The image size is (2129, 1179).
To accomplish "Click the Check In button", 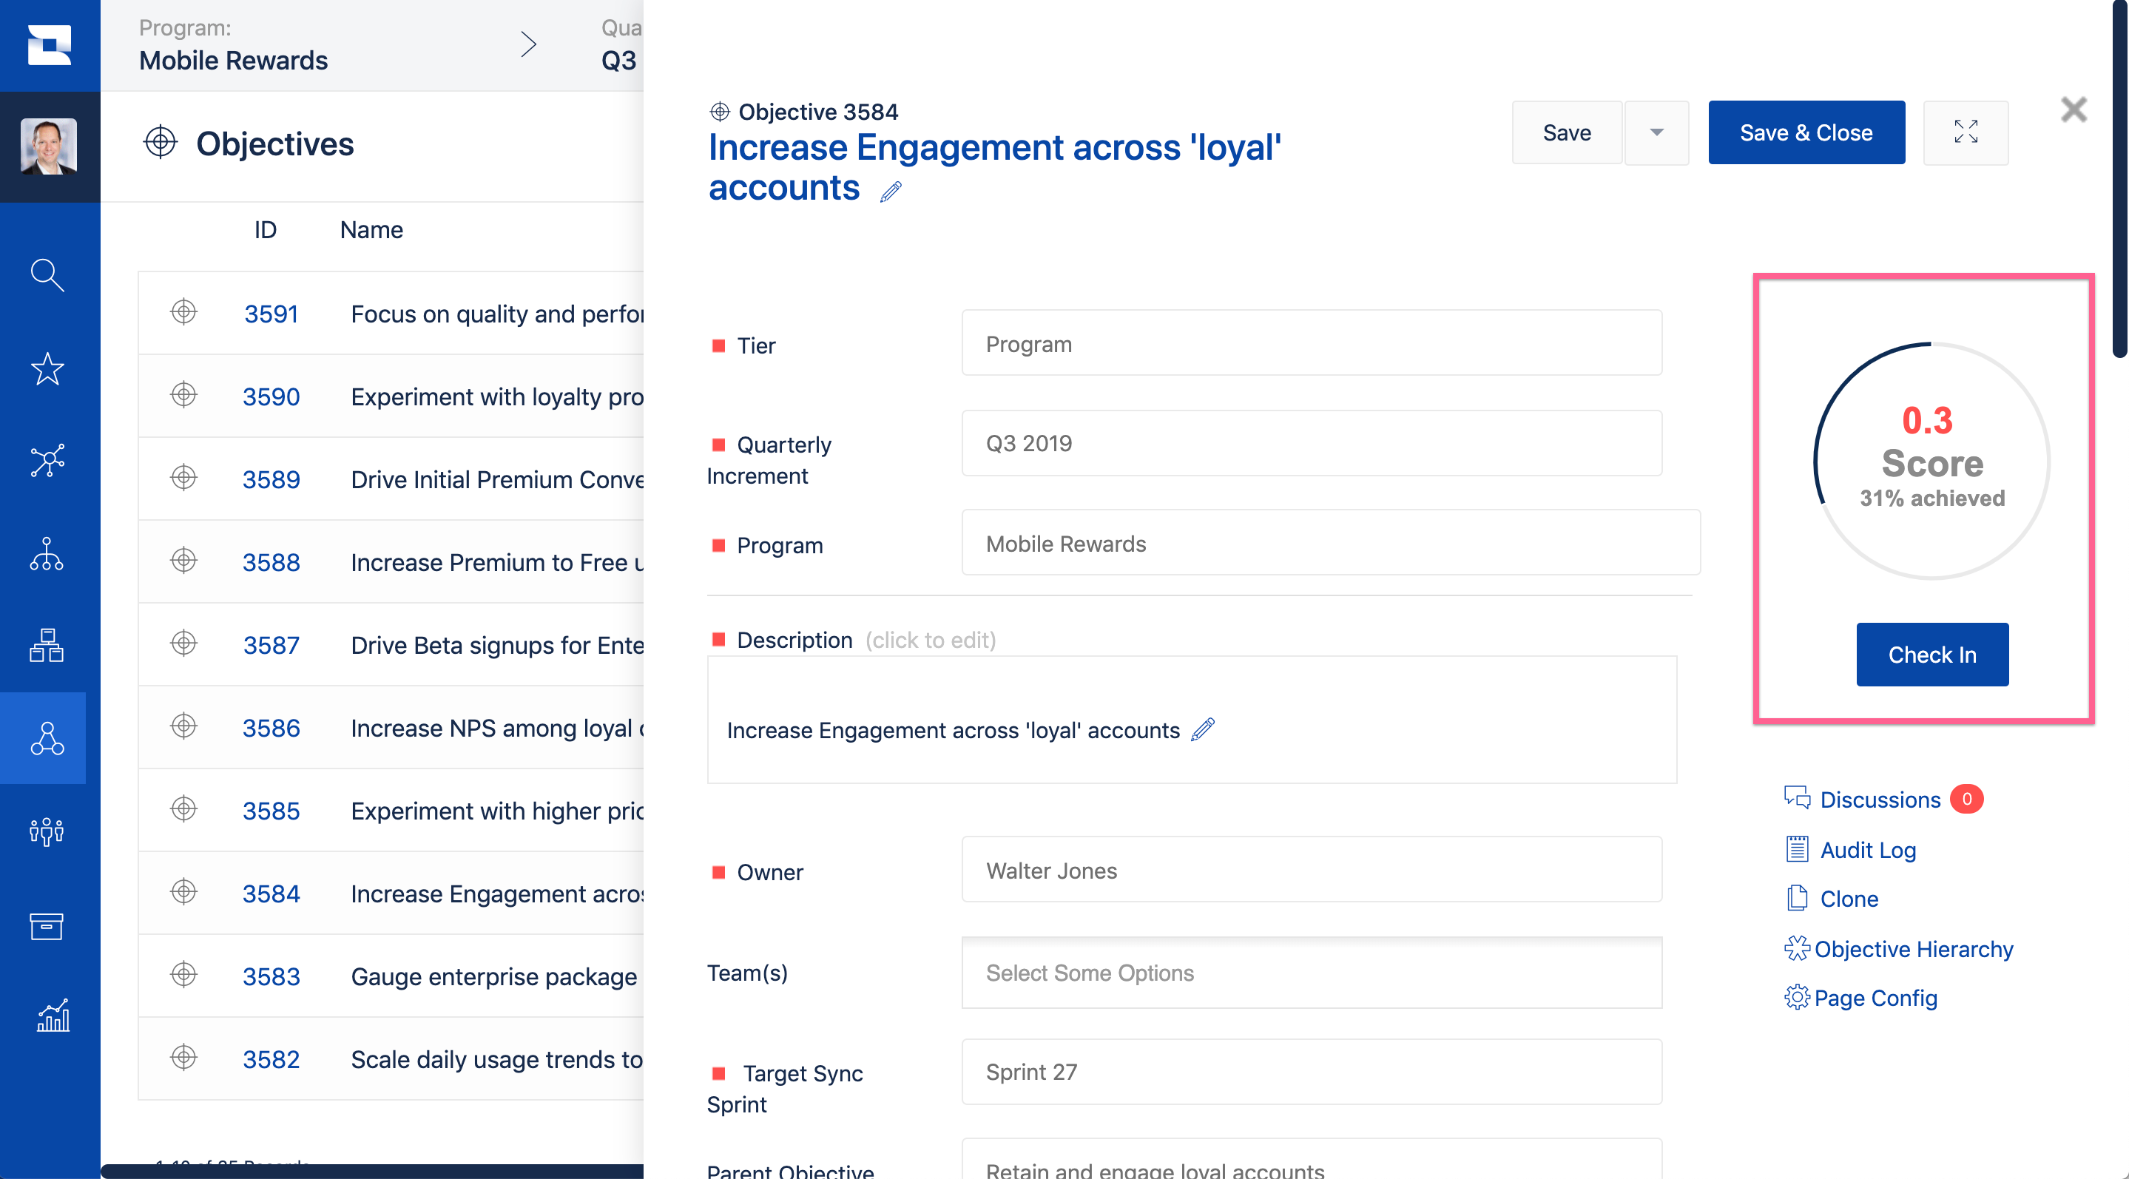I will pos(1932,655).
